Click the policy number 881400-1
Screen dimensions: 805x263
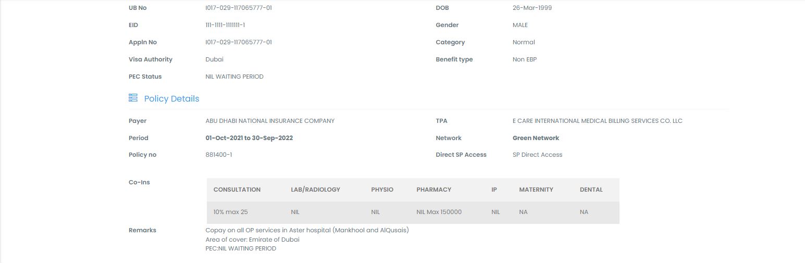tap(219, 155)
